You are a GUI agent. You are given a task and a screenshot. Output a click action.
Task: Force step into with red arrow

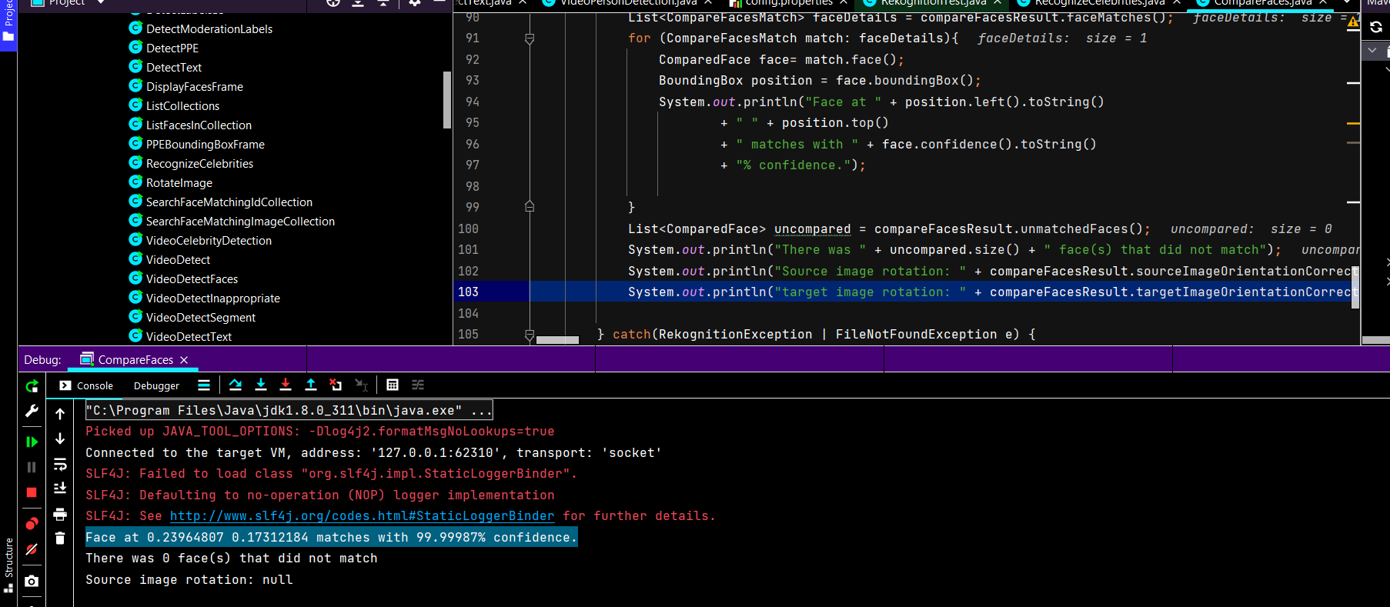click(x=286, y=385)
